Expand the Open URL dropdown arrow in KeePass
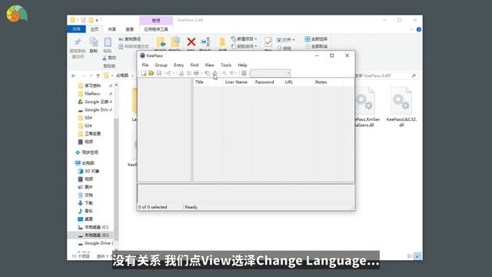This screenshot has width=492, height=277. coord(201,73)
